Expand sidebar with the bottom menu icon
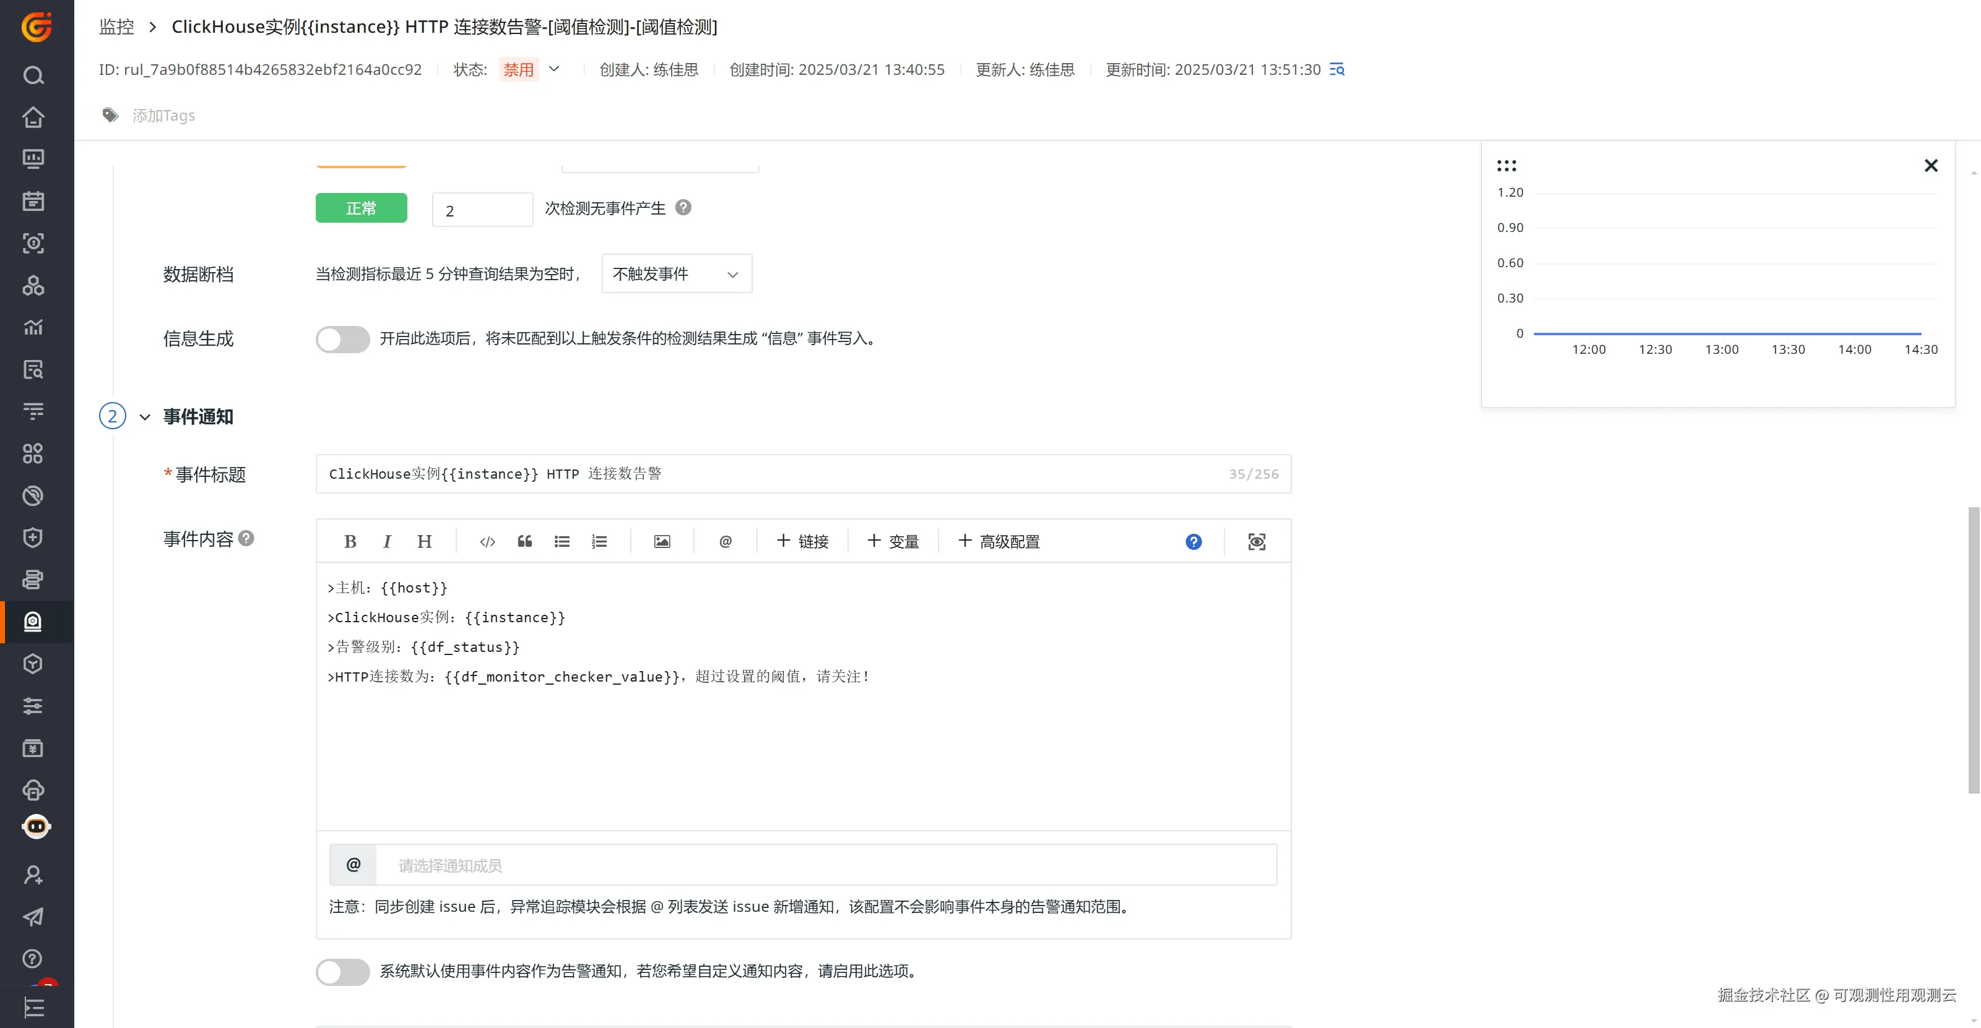Image resolution: width=1981 pixels, height=1028 pixels. (x=33, y=1007)
